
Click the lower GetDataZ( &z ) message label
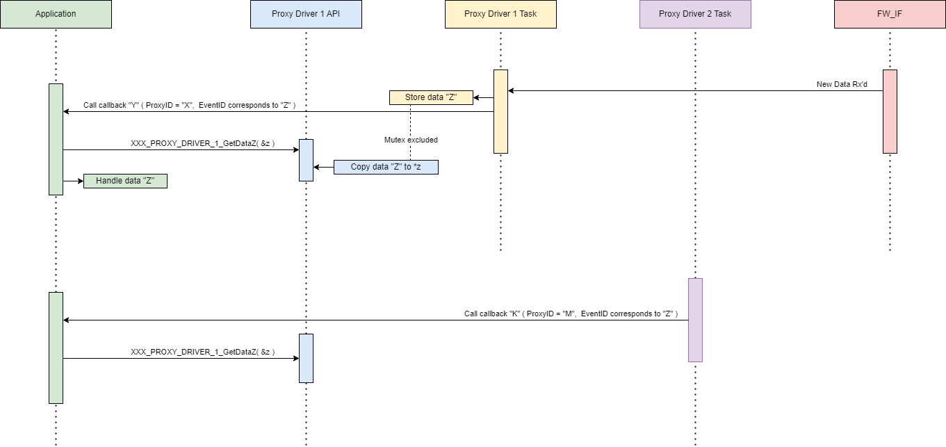[x=202, y=352]
